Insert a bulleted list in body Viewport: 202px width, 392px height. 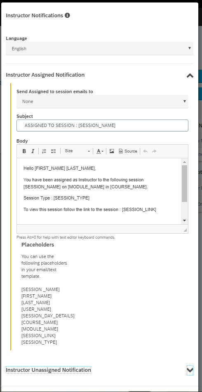point(53,151)
